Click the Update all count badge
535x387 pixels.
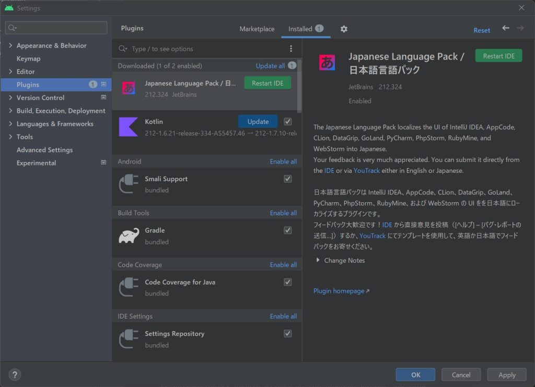coord(292,65)
